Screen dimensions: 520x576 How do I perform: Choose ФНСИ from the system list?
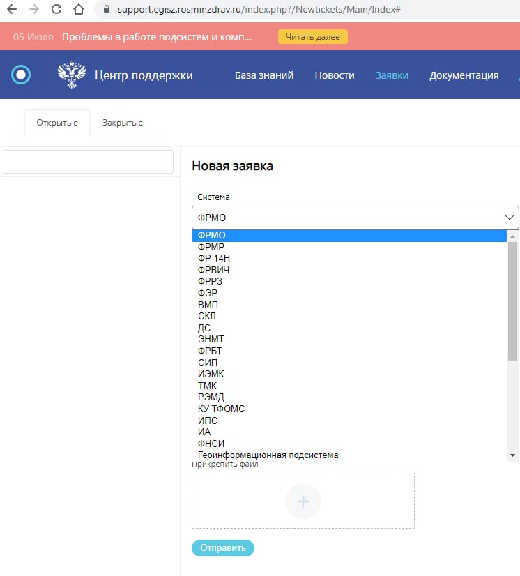pyautogui.click(x=349, y=444)
